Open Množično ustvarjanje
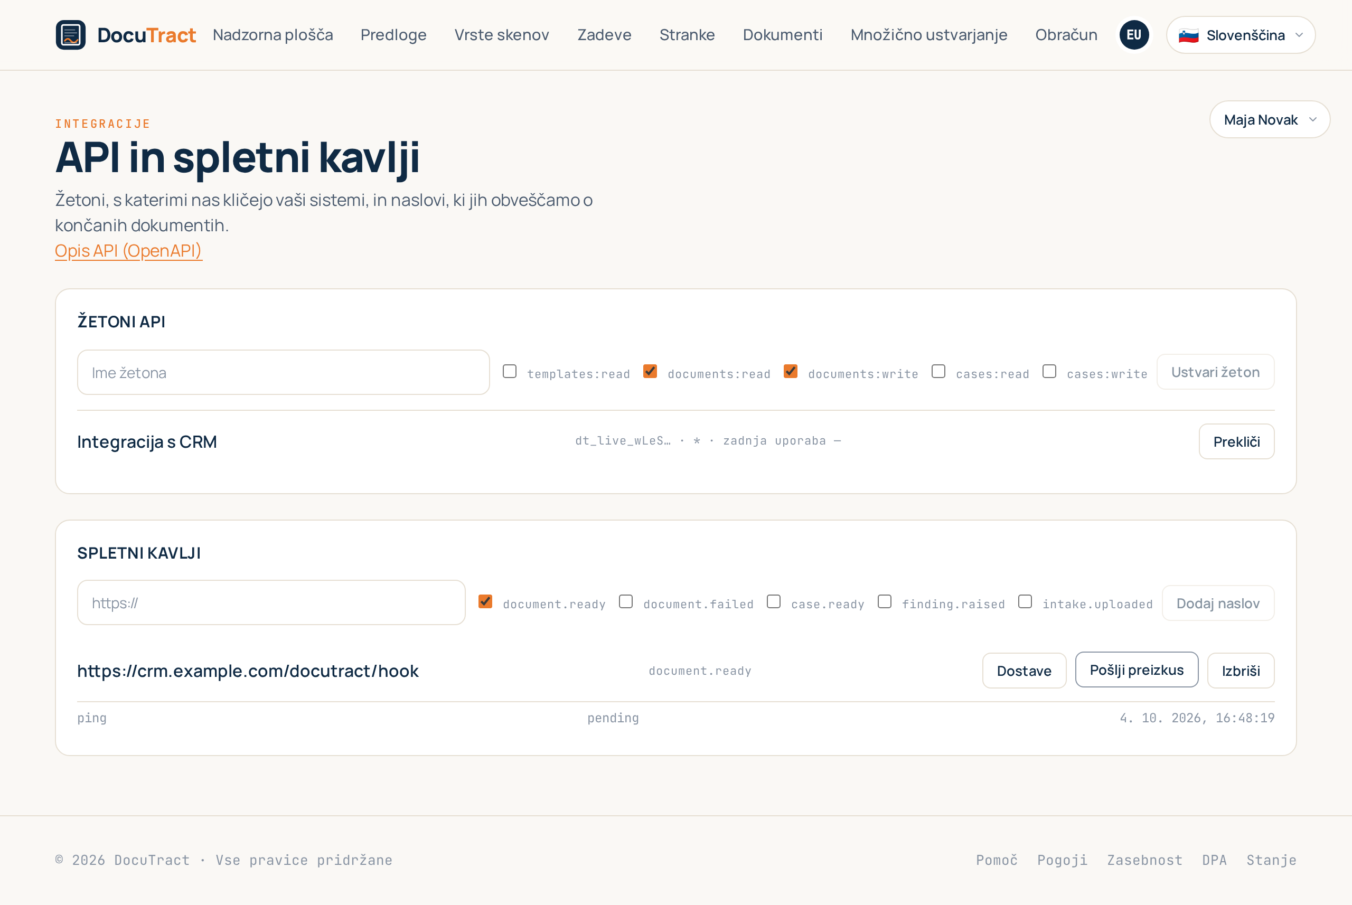Viewport: 1352px width, 905px height. [x=928, y=35]
